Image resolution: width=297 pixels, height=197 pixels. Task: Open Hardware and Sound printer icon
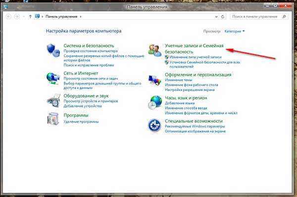(53, 101)
